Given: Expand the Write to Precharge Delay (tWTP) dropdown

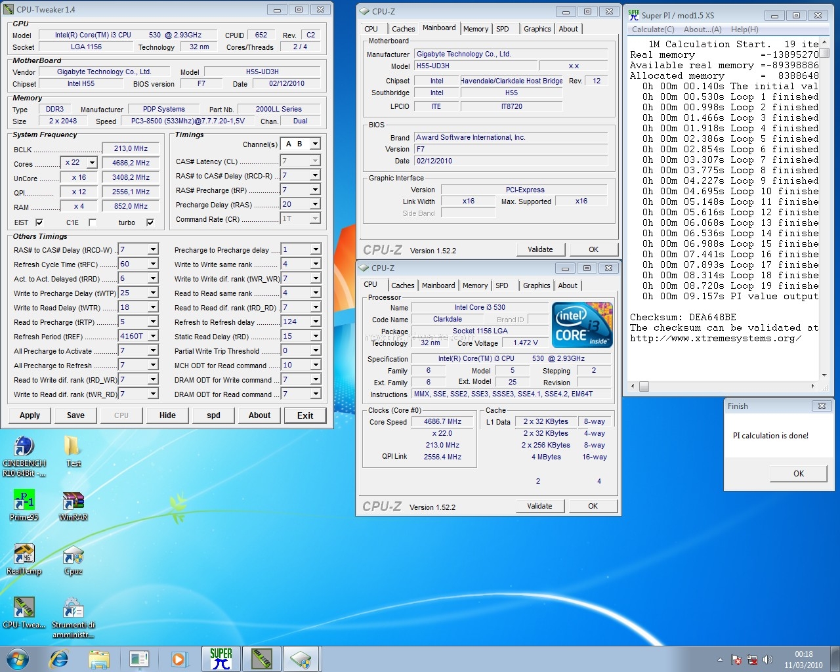Looking at the screenshot, I should pos(153,293).
